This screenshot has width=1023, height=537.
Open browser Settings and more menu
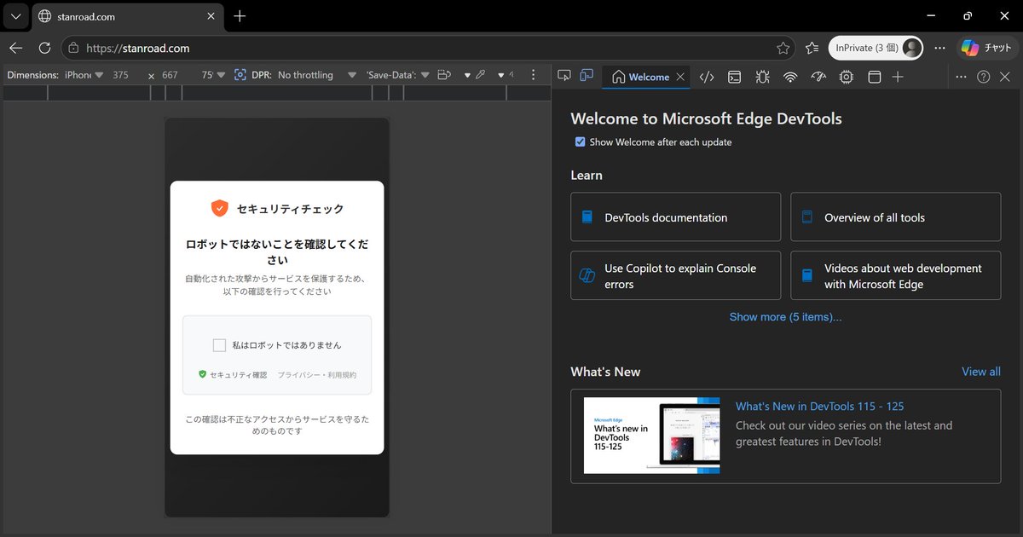click(939, 48)
